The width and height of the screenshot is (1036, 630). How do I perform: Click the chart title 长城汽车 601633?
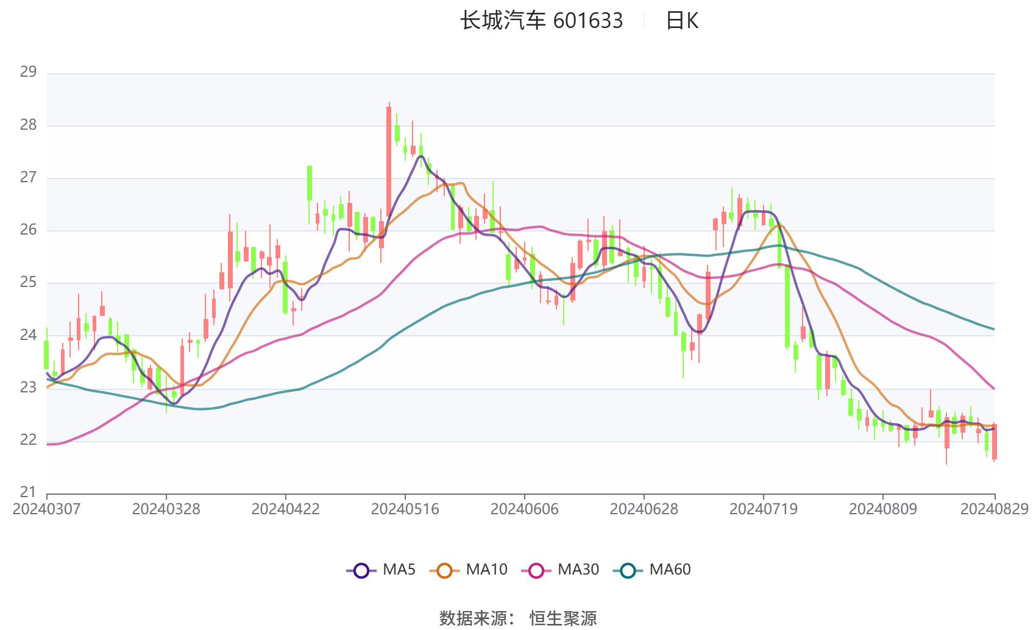(x=541, y=21)
